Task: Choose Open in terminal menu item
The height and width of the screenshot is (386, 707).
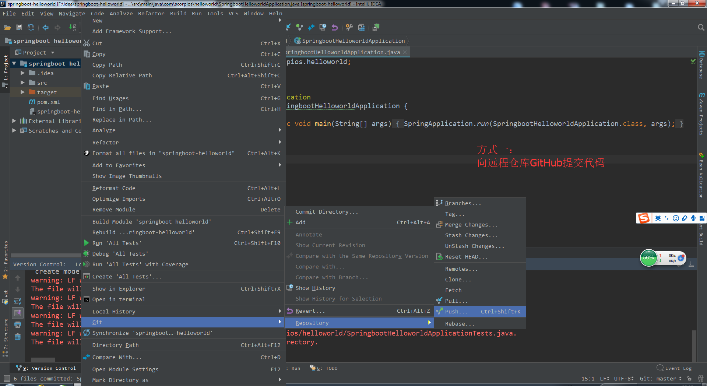Action: [x=183, y=299]
